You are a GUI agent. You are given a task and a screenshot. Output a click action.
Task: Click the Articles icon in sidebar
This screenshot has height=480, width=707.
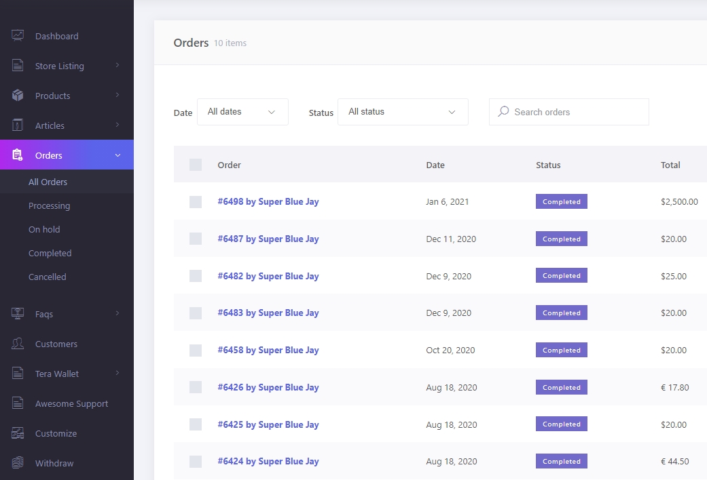[18, 125]
